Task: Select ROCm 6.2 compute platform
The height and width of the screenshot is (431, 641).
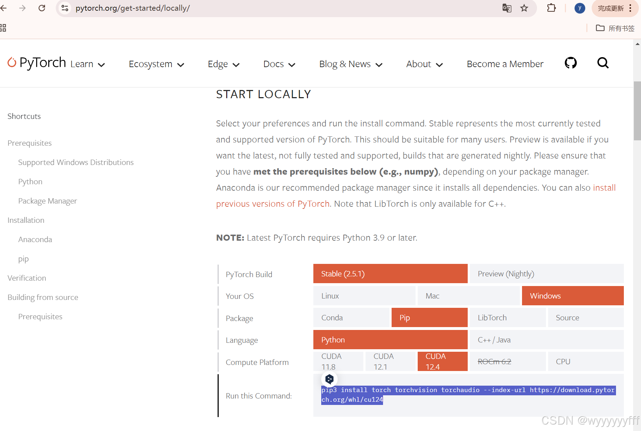Action: (508, 361)
